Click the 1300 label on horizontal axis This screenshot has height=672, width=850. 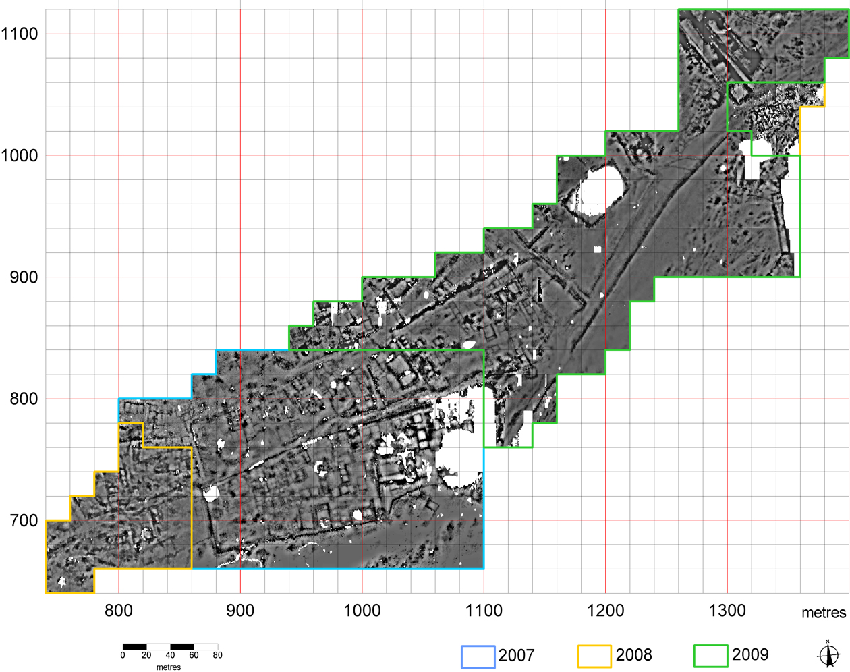coord(727,611)
